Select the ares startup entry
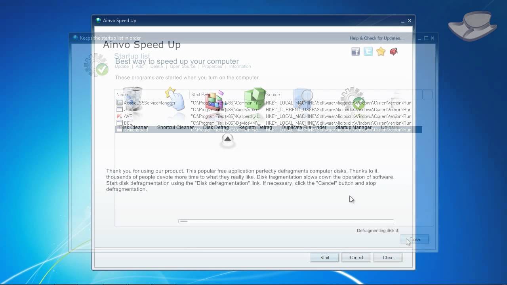 point(268,110)
